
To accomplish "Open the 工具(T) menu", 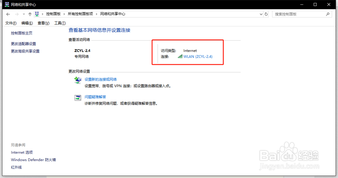I will click(x=60, y=23).
